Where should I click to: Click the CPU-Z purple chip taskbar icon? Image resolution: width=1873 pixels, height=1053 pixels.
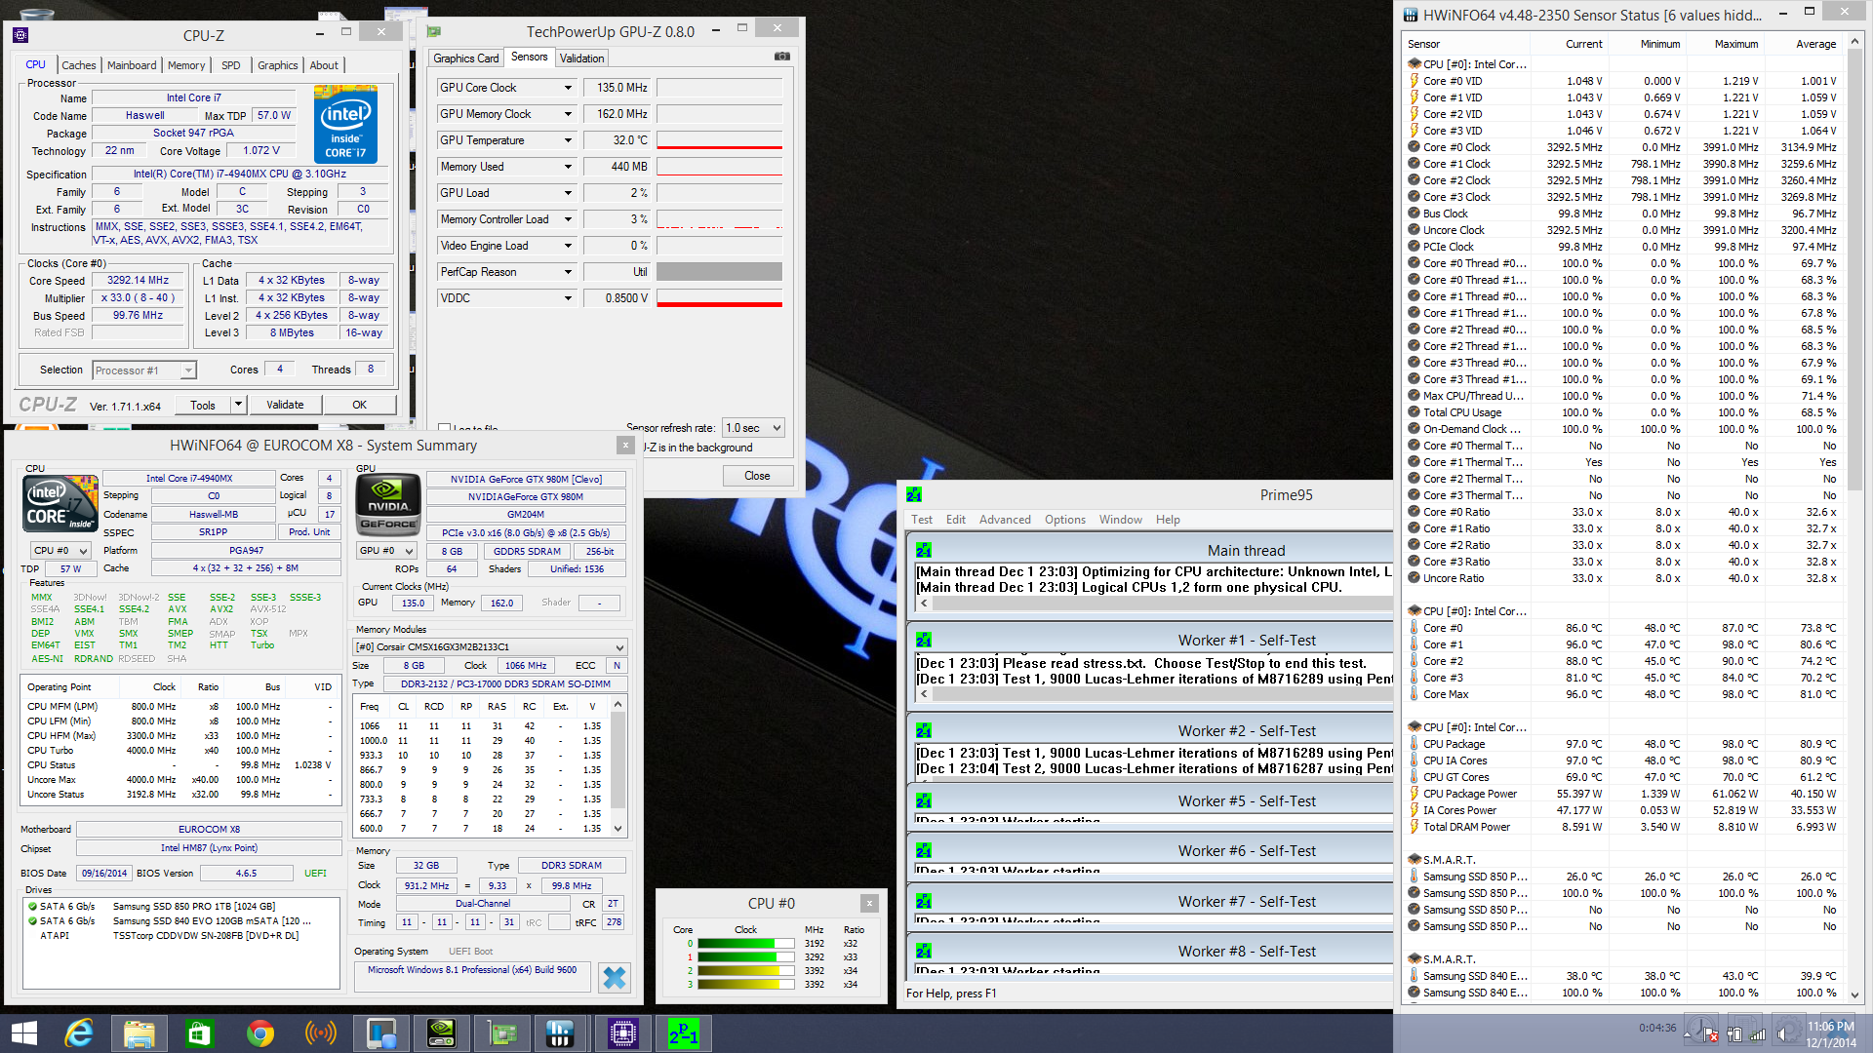622,1033
